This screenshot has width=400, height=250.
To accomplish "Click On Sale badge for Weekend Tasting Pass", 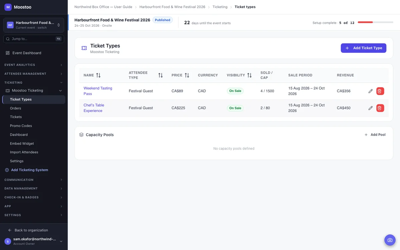I will click(235, 91).
